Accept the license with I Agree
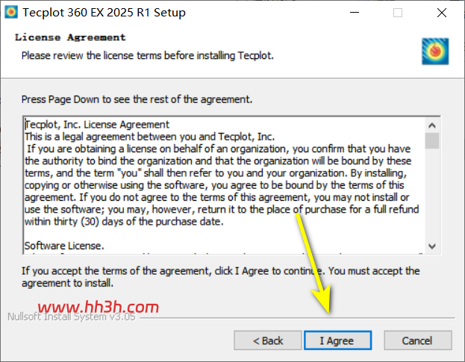465x362 pixels. click(x=338, y=340)
